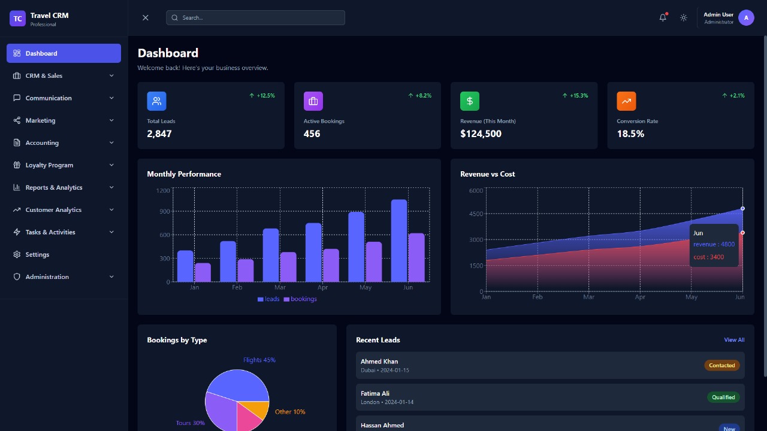Click the Total Leads users icon
Viewport: 767px width, 431px height.
pyautogui.click(x=156, y=101)
